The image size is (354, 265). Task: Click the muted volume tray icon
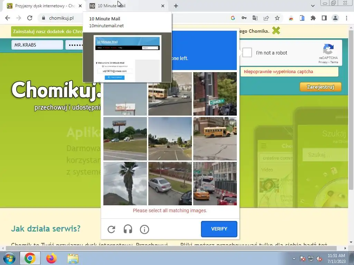click(319, 258)
